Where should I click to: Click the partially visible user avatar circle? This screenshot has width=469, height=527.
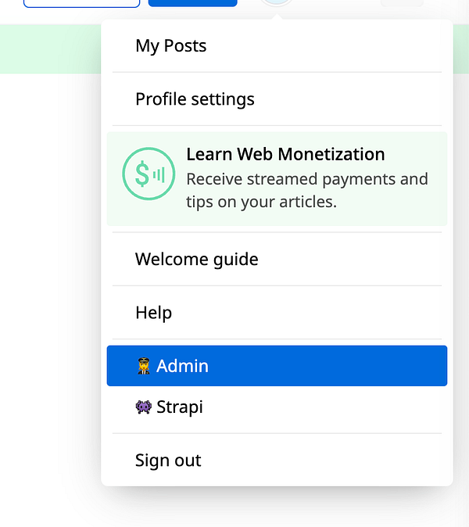(277, 2)
